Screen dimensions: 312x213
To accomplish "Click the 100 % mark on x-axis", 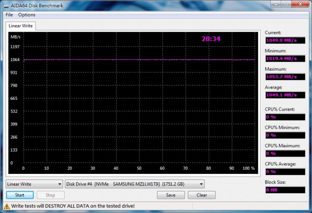I will pyautogui.click(x=249, y=168).
